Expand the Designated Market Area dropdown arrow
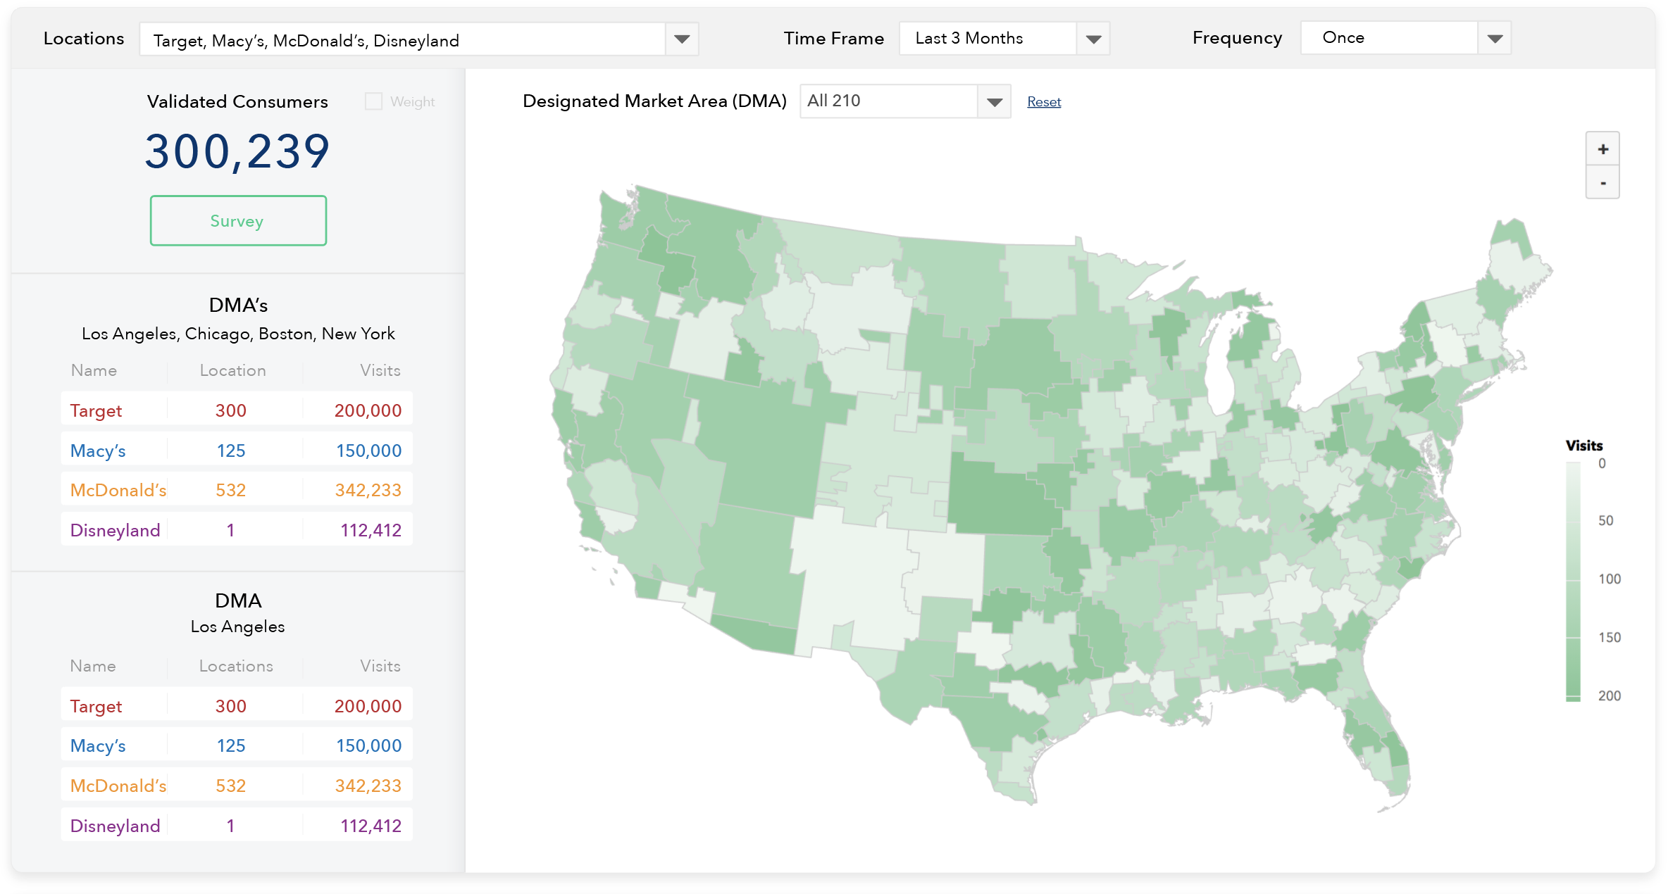 tap(994, 102)
